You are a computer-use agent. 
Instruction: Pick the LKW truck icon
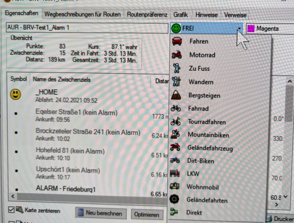coord(176,173)
